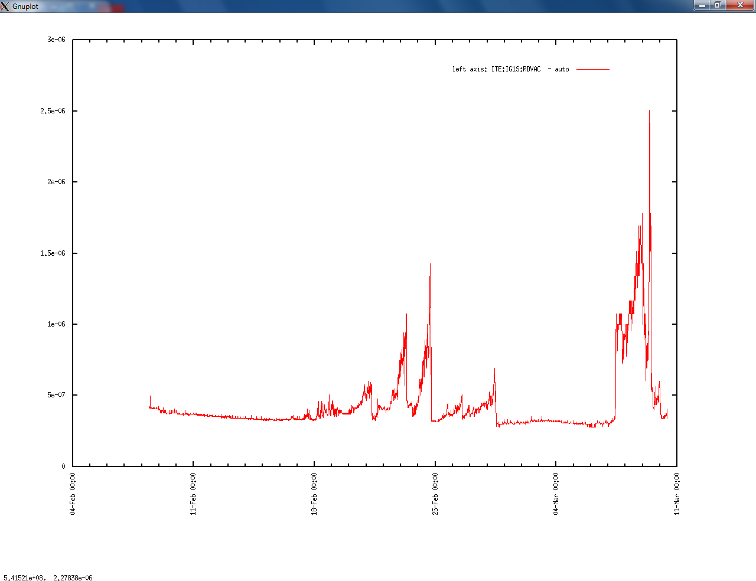Click the 18-Feb 00:00 x-axis label
Screen dimensions: 756x581
[x=314, y=494]
